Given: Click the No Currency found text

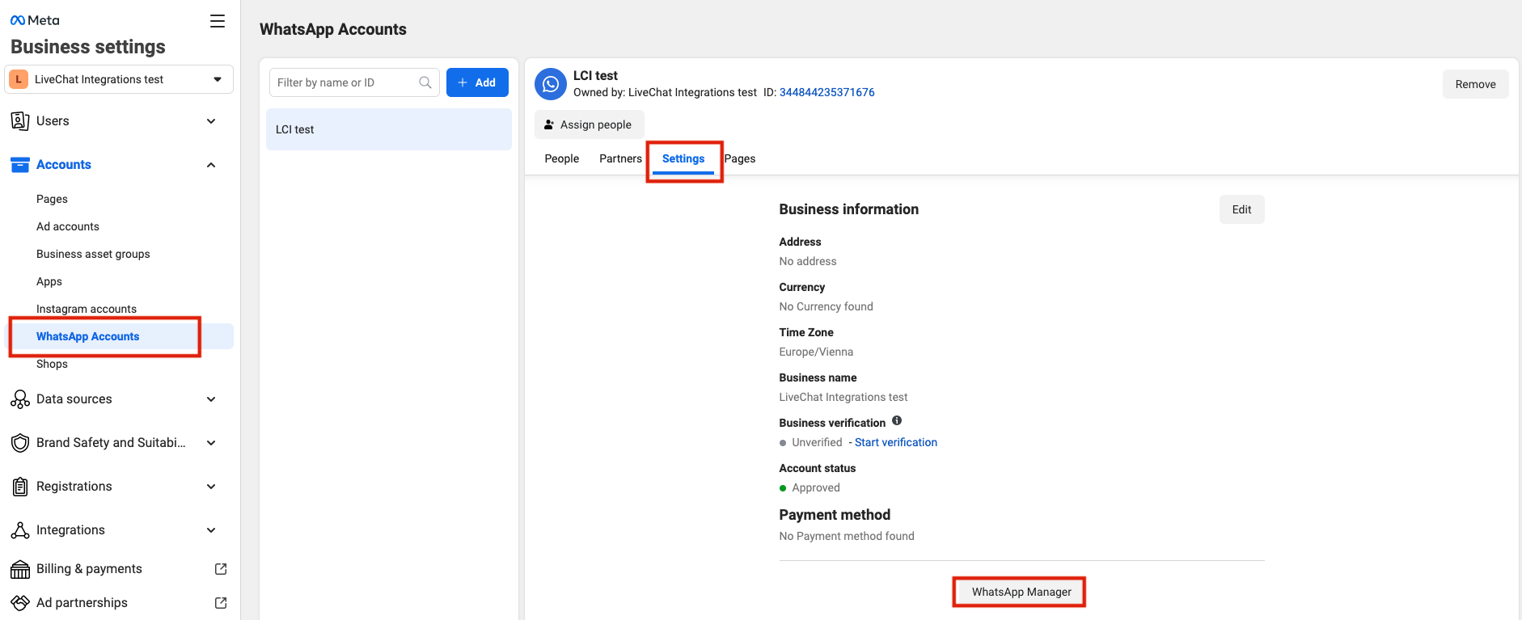Looking at the screenshot, I should click(x=826, y=306).
